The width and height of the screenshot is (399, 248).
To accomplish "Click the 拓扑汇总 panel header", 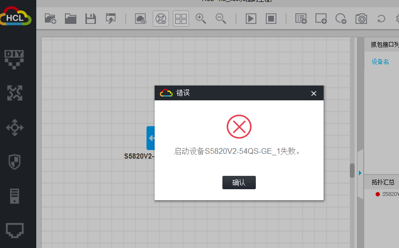I will pyautogui.click(x=383, y=182).
